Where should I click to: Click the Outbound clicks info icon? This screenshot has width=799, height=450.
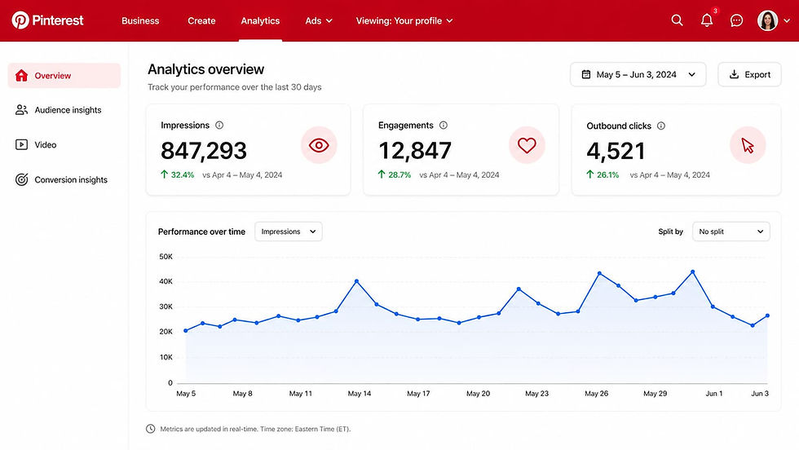[x=661, y=126]
